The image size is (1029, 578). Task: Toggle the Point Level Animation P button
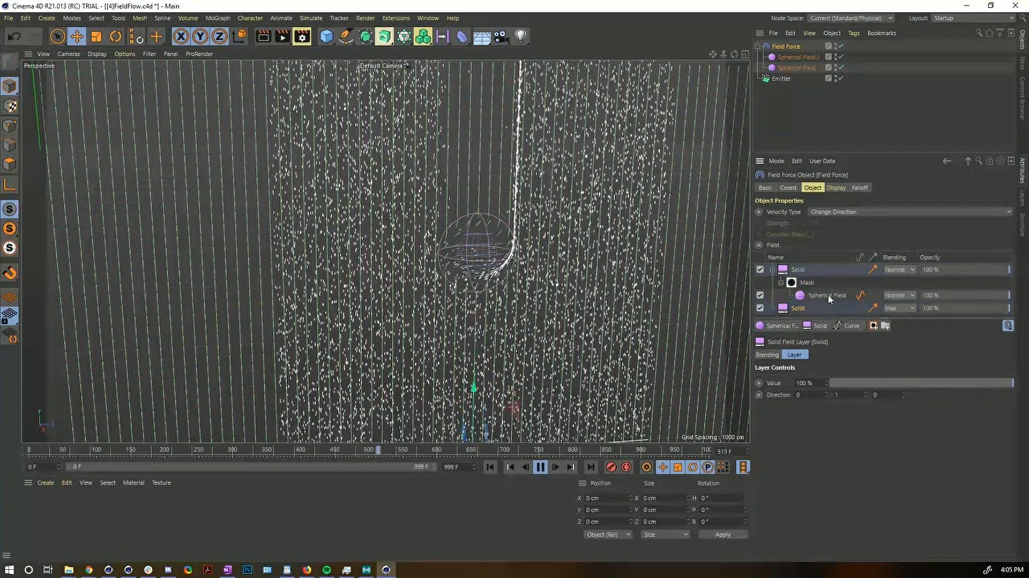coord(707,467)
